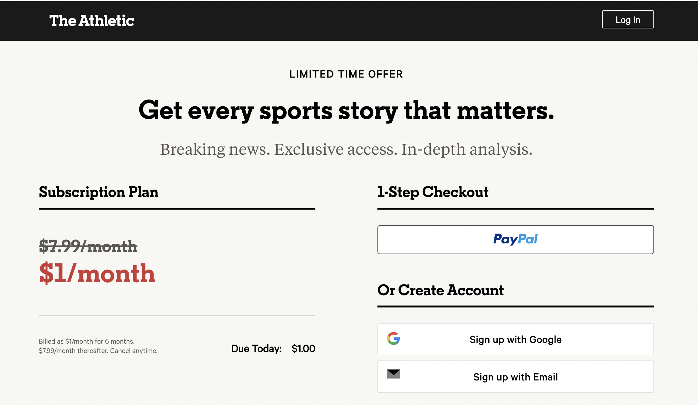Select the $1/month discounted price

tap(97, 273)
